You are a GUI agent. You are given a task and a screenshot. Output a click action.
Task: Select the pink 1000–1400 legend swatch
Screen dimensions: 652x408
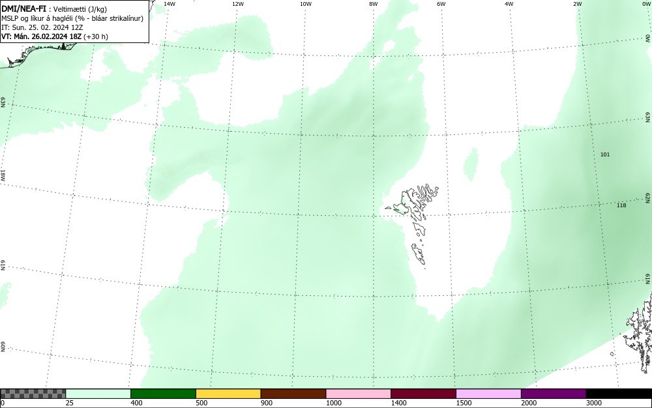(359, 394)
